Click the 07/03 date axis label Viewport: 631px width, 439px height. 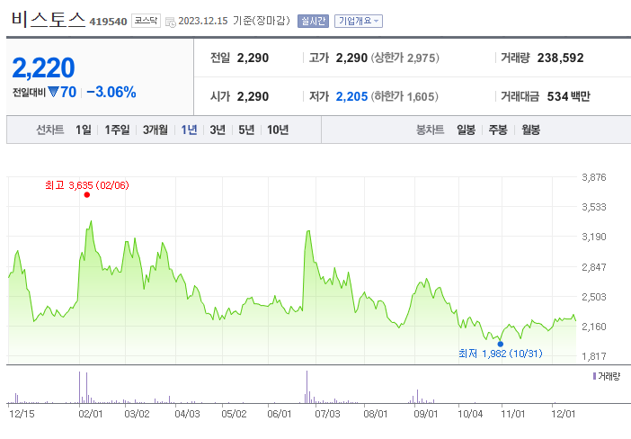pos(327,414)
